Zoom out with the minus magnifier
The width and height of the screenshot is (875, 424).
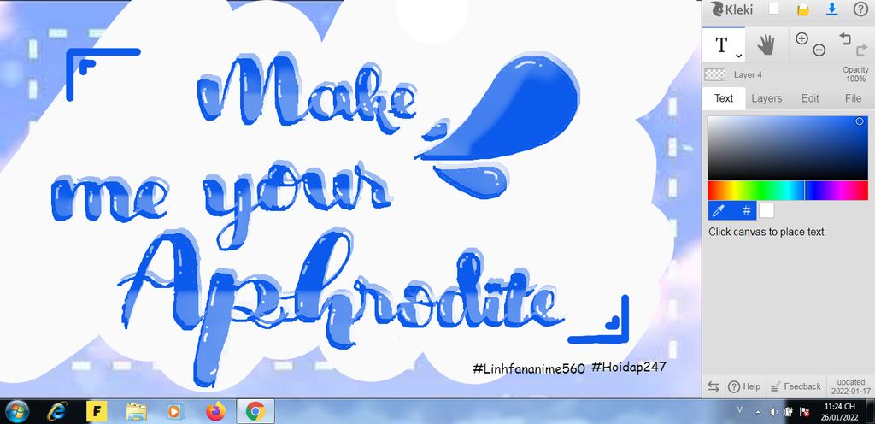click(x=819, y=50)
